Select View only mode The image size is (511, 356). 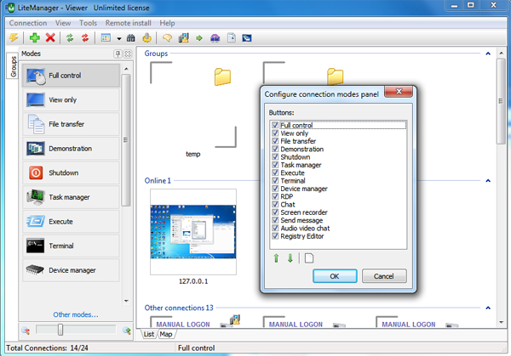tap(71, 99)
